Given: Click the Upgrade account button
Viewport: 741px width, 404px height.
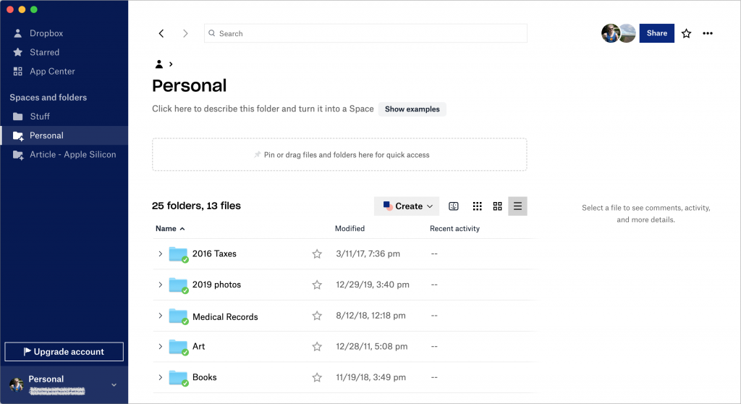Looking at the screenshot, I should click(x=64, y=352).
